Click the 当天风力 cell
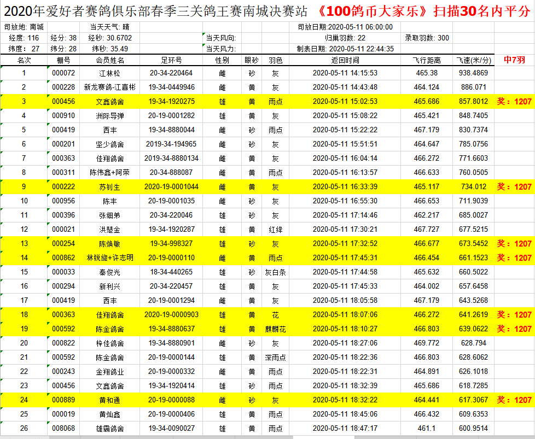The image size is (535, 439). (x=221, y=49)
